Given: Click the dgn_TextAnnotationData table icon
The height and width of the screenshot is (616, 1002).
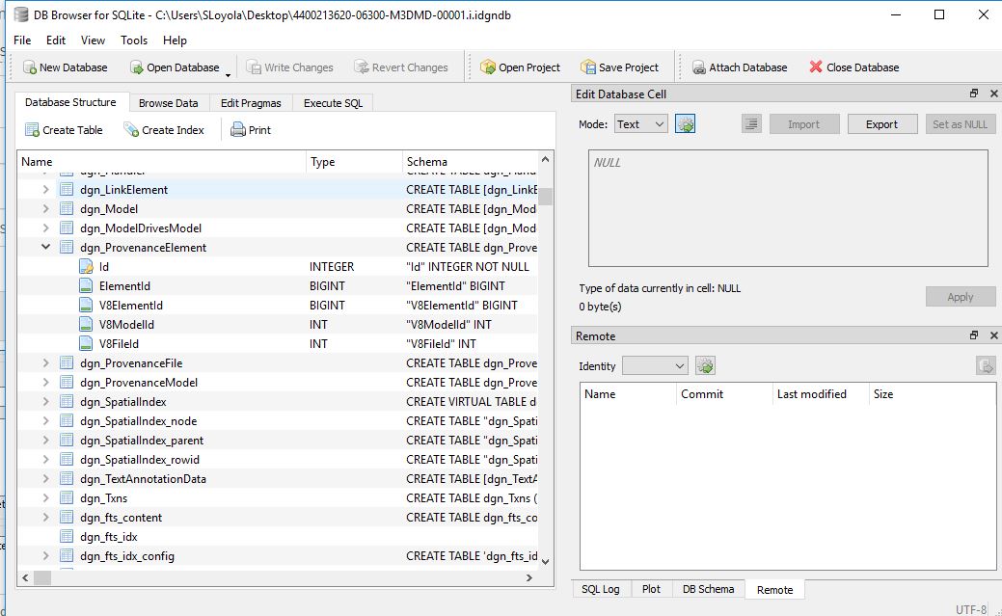Looking at the screenshot, I should 67,478.
